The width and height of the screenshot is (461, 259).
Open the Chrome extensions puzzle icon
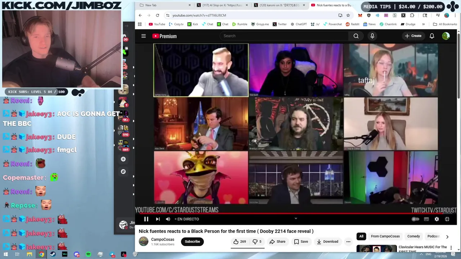pyautogui.click(x=412, y=15)
